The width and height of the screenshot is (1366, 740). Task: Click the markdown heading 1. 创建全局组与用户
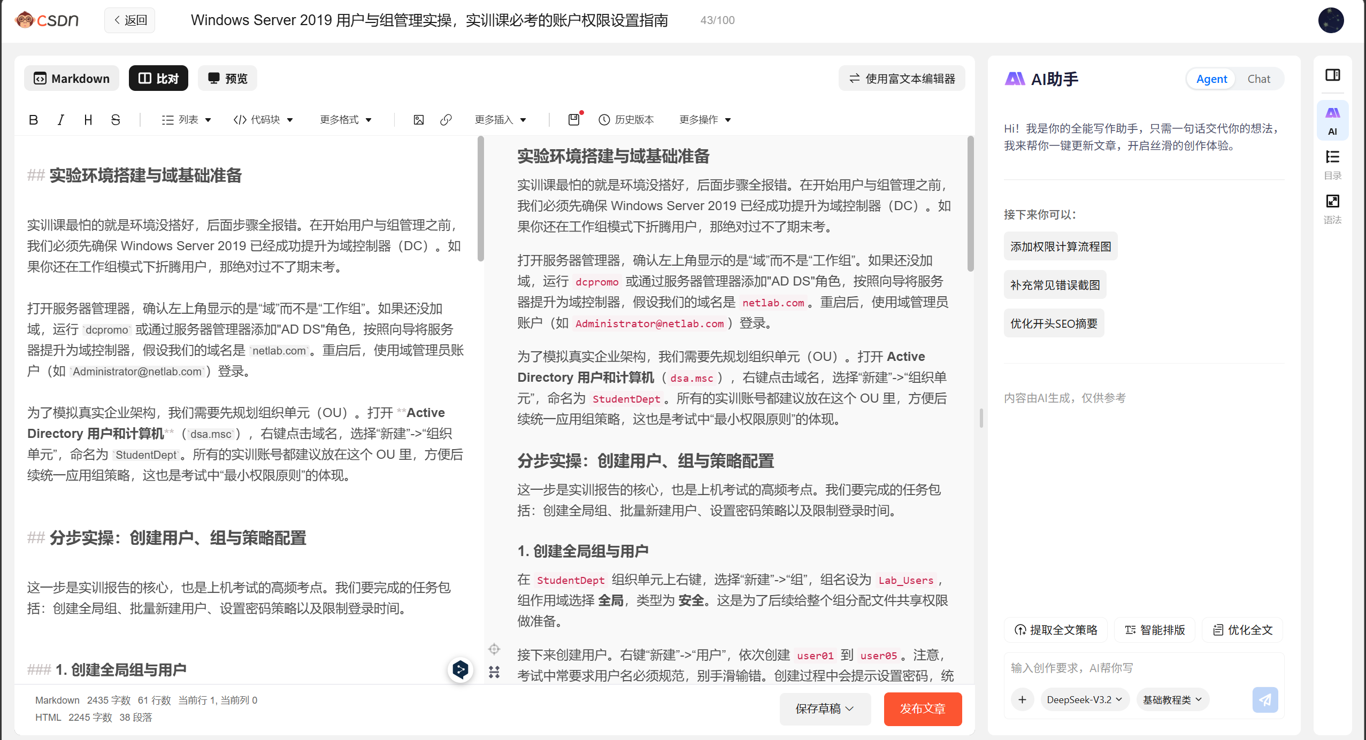click(121, 669)
